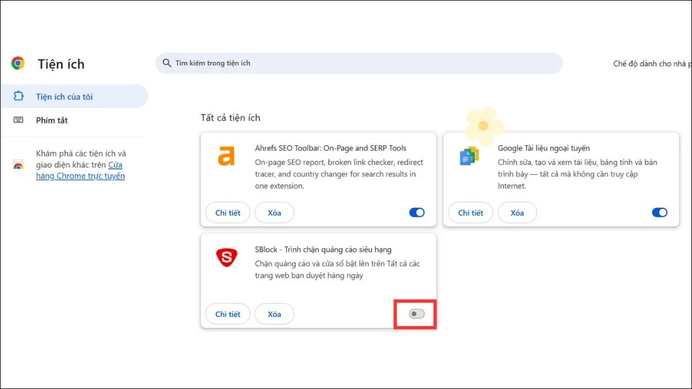This screenshot has width=692, height=389.
Task: Open Chi tiết for Ahrefs SEO Toolbar
Action: tap(228, 213)
